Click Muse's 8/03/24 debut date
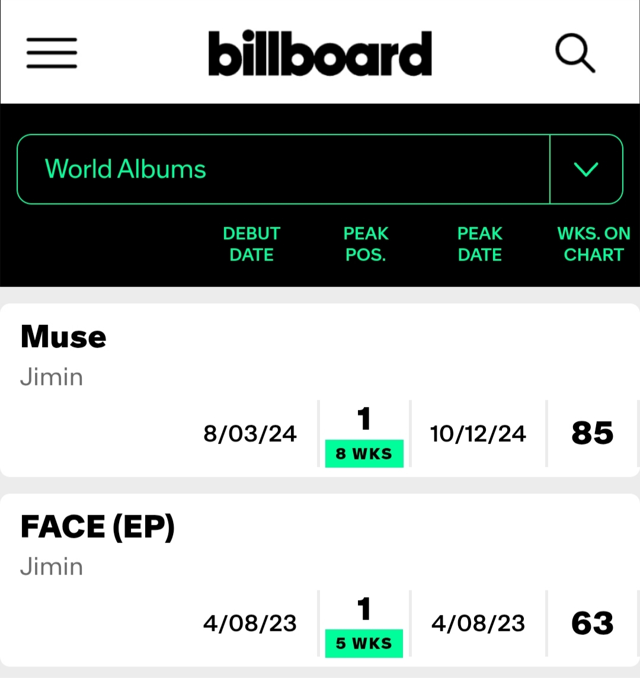 point(250,434)
